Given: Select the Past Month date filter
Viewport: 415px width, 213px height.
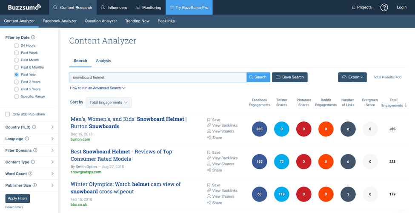Looking at the screenshot, I should click(x=16, y=60).
